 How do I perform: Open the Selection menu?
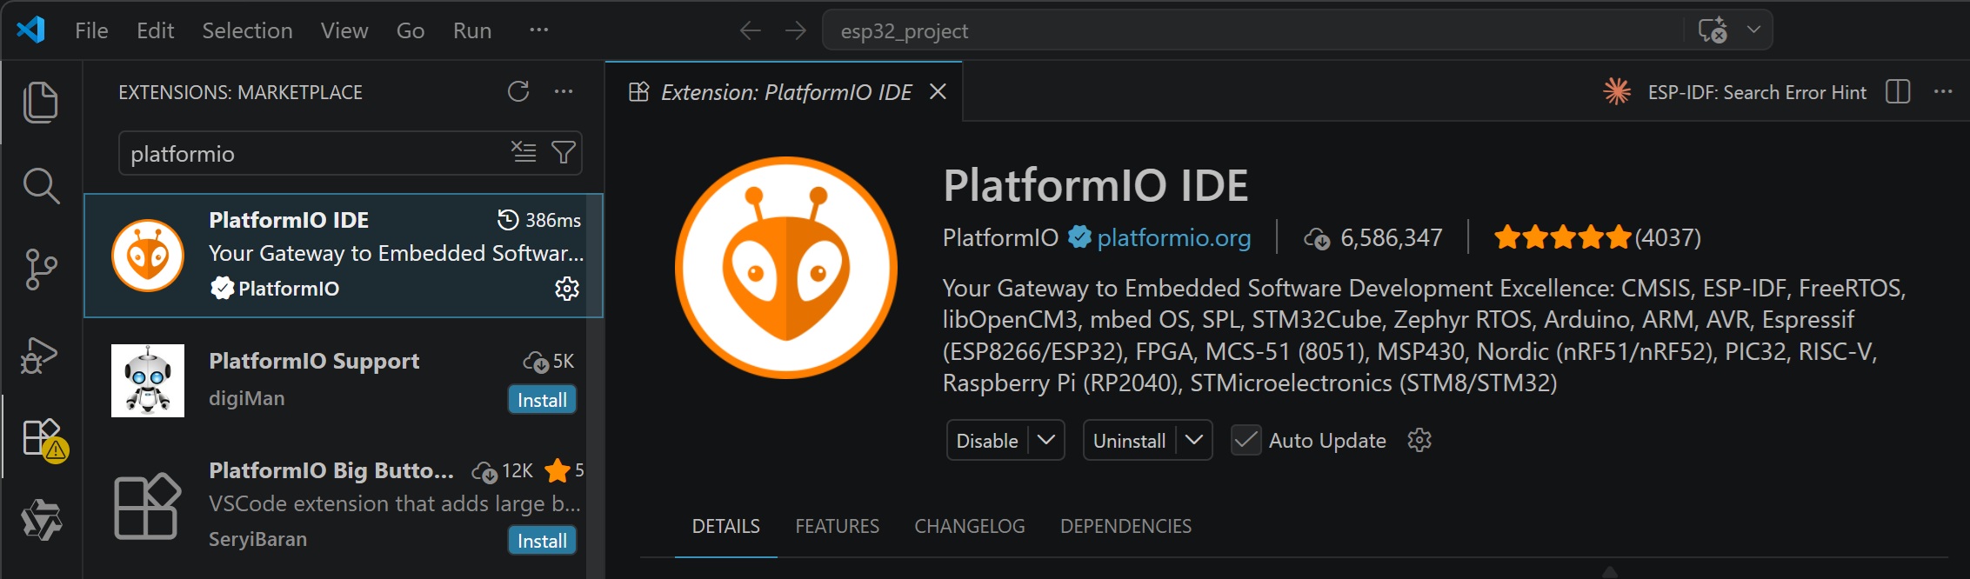tap(247, 30)
